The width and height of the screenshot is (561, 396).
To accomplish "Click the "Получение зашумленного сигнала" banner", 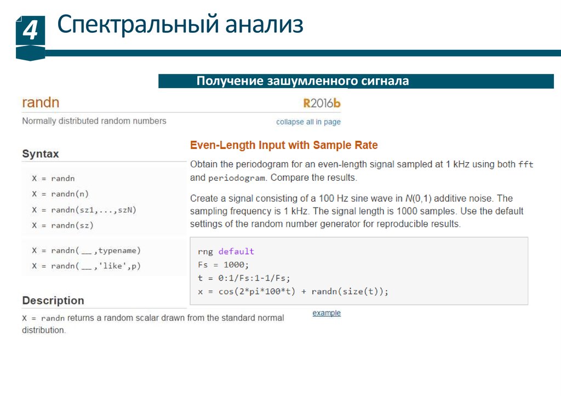I will point(302,81).
